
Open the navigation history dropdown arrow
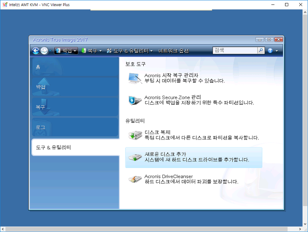pyautogui.click(x=50, y=51)
